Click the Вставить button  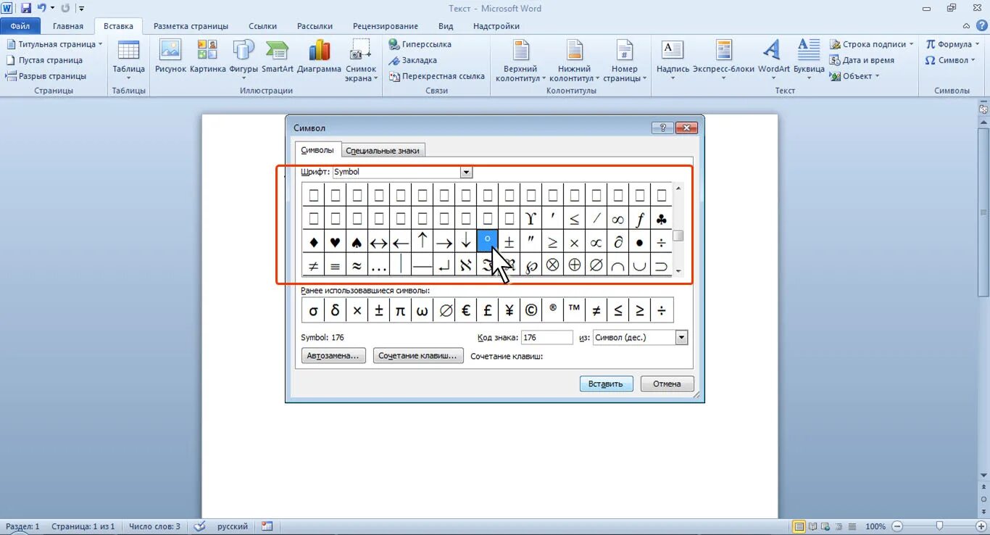[x=607, y=383]
